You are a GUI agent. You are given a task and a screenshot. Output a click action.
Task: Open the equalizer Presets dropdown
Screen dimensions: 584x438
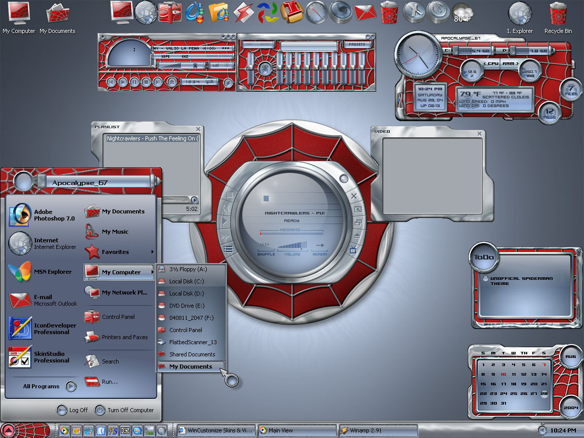click(357, 44)
